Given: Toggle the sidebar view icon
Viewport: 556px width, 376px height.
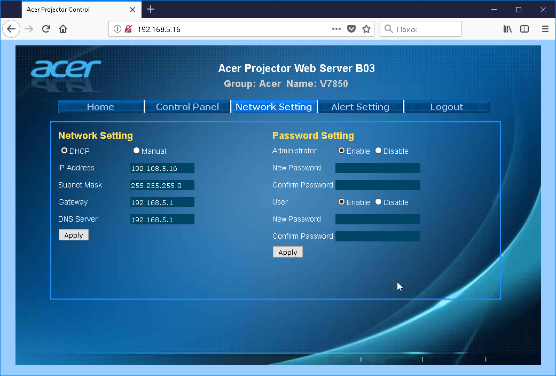Looking at the screenshot, I should pos(524,29).
